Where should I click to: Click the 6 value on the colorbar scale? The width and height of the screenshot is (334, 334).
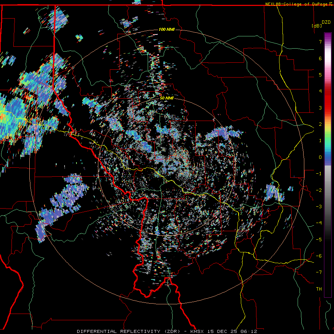[320, 58]
